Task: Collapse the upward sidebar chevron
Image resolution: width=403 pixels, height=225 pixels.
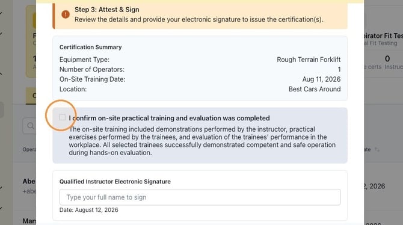Action: [1, 74]
